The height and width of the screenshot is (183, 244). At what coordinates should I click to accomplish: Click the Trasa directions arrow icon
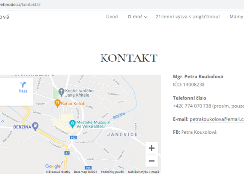(x=23, y=85)
